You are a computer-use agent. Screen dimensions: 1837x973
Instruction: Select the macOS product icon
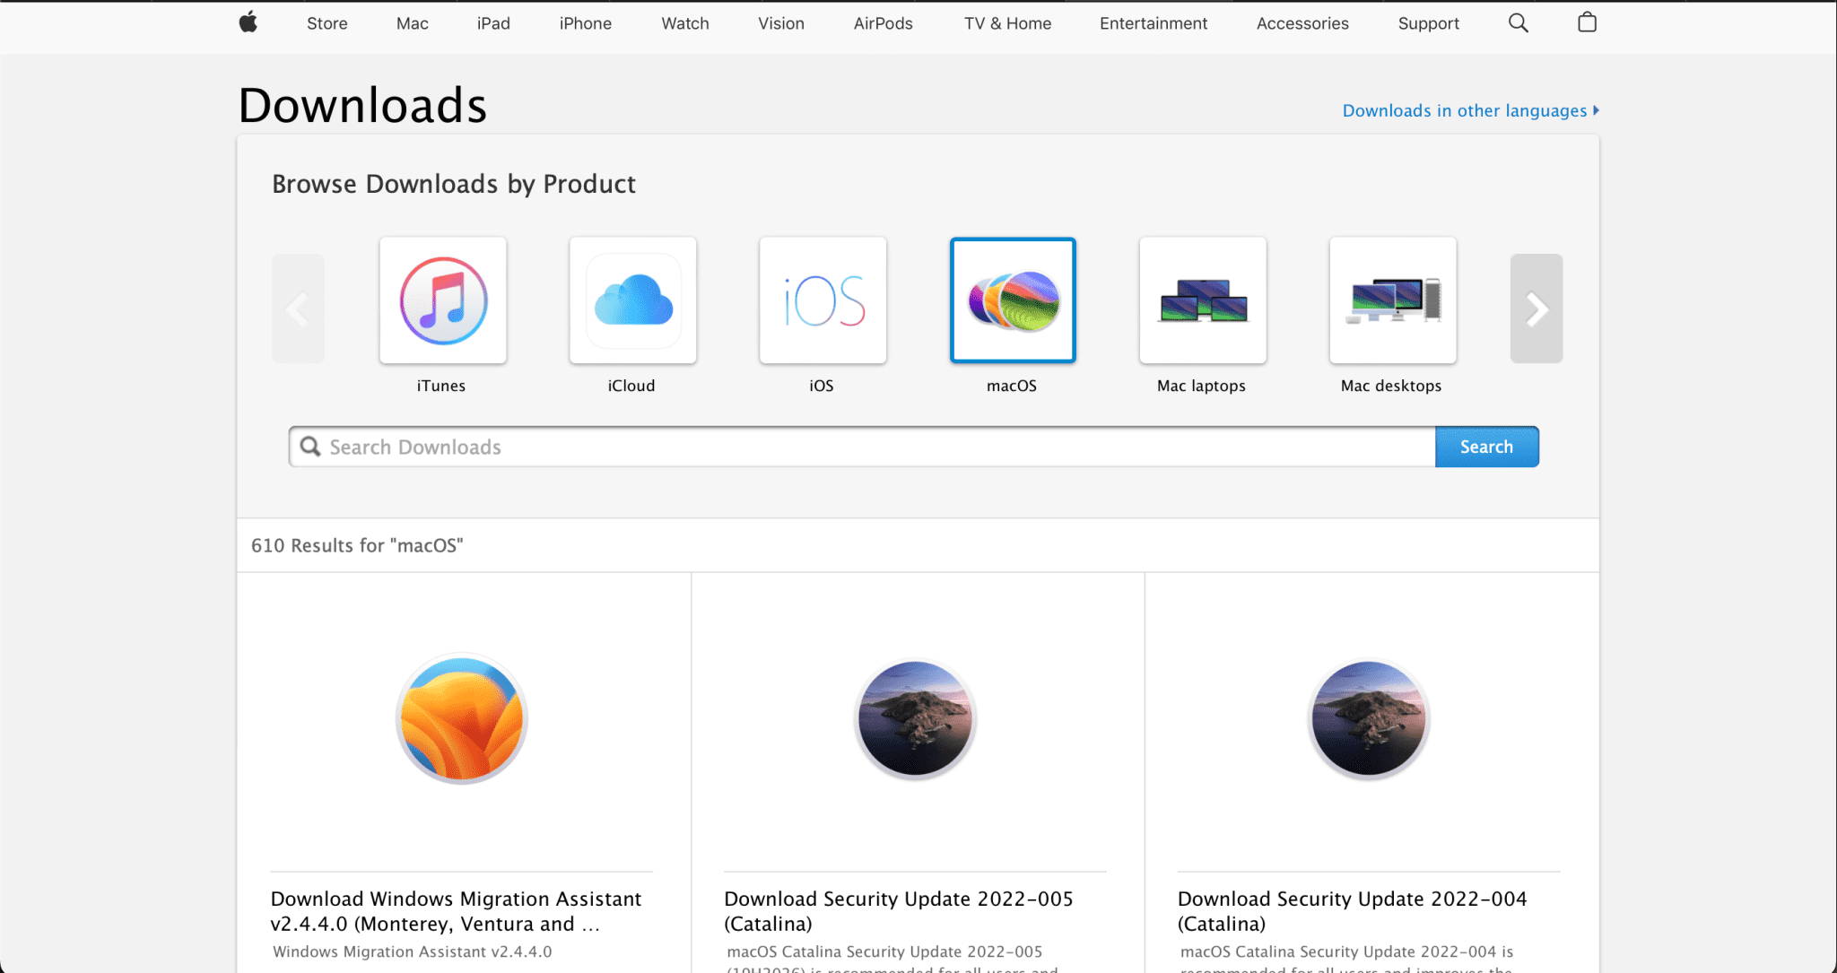point(1012,300)
